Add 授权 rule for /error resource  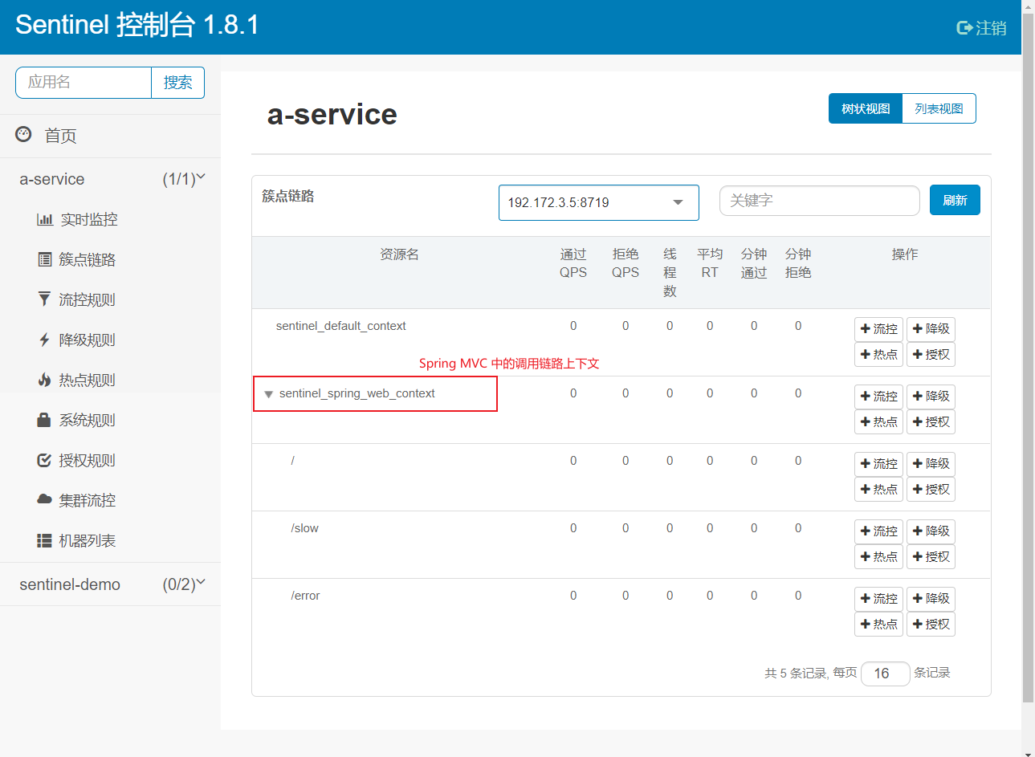click(x=931, y=625)
